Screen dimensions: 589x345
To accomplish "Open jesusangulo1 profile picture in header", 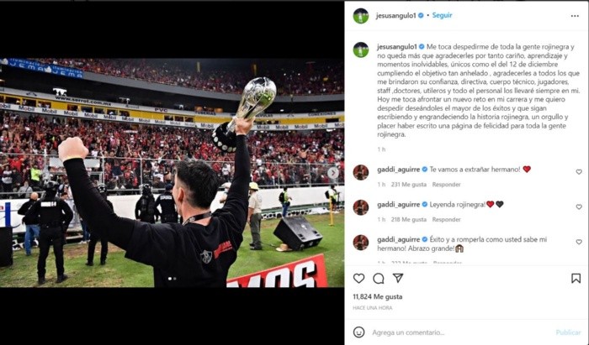I will [361, 16].
